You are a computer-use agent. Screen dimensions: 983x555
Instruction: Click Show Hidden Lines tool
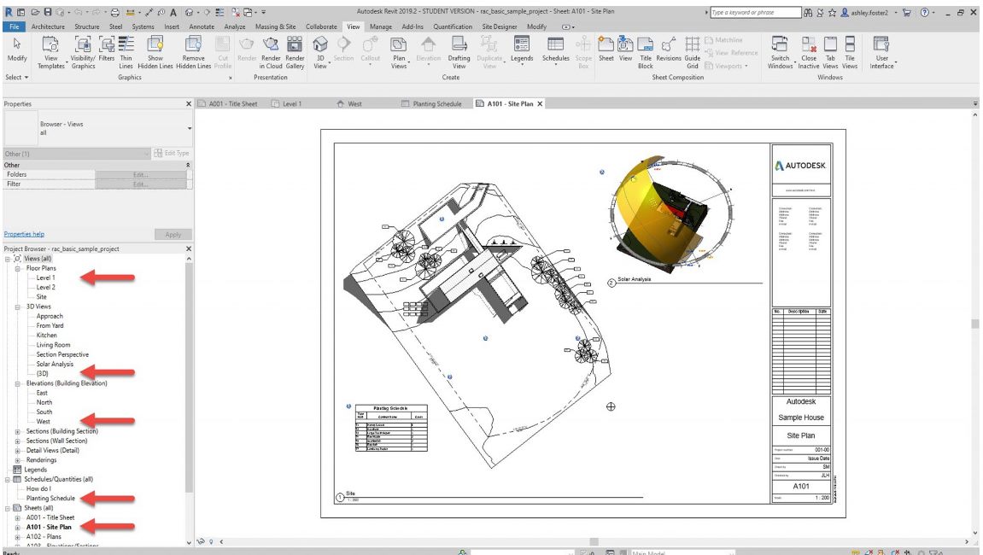[155, 52]
